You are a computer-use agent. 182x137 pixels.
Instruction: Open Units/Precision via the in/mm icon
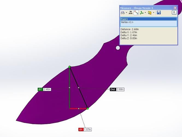(x=131, y=12)
